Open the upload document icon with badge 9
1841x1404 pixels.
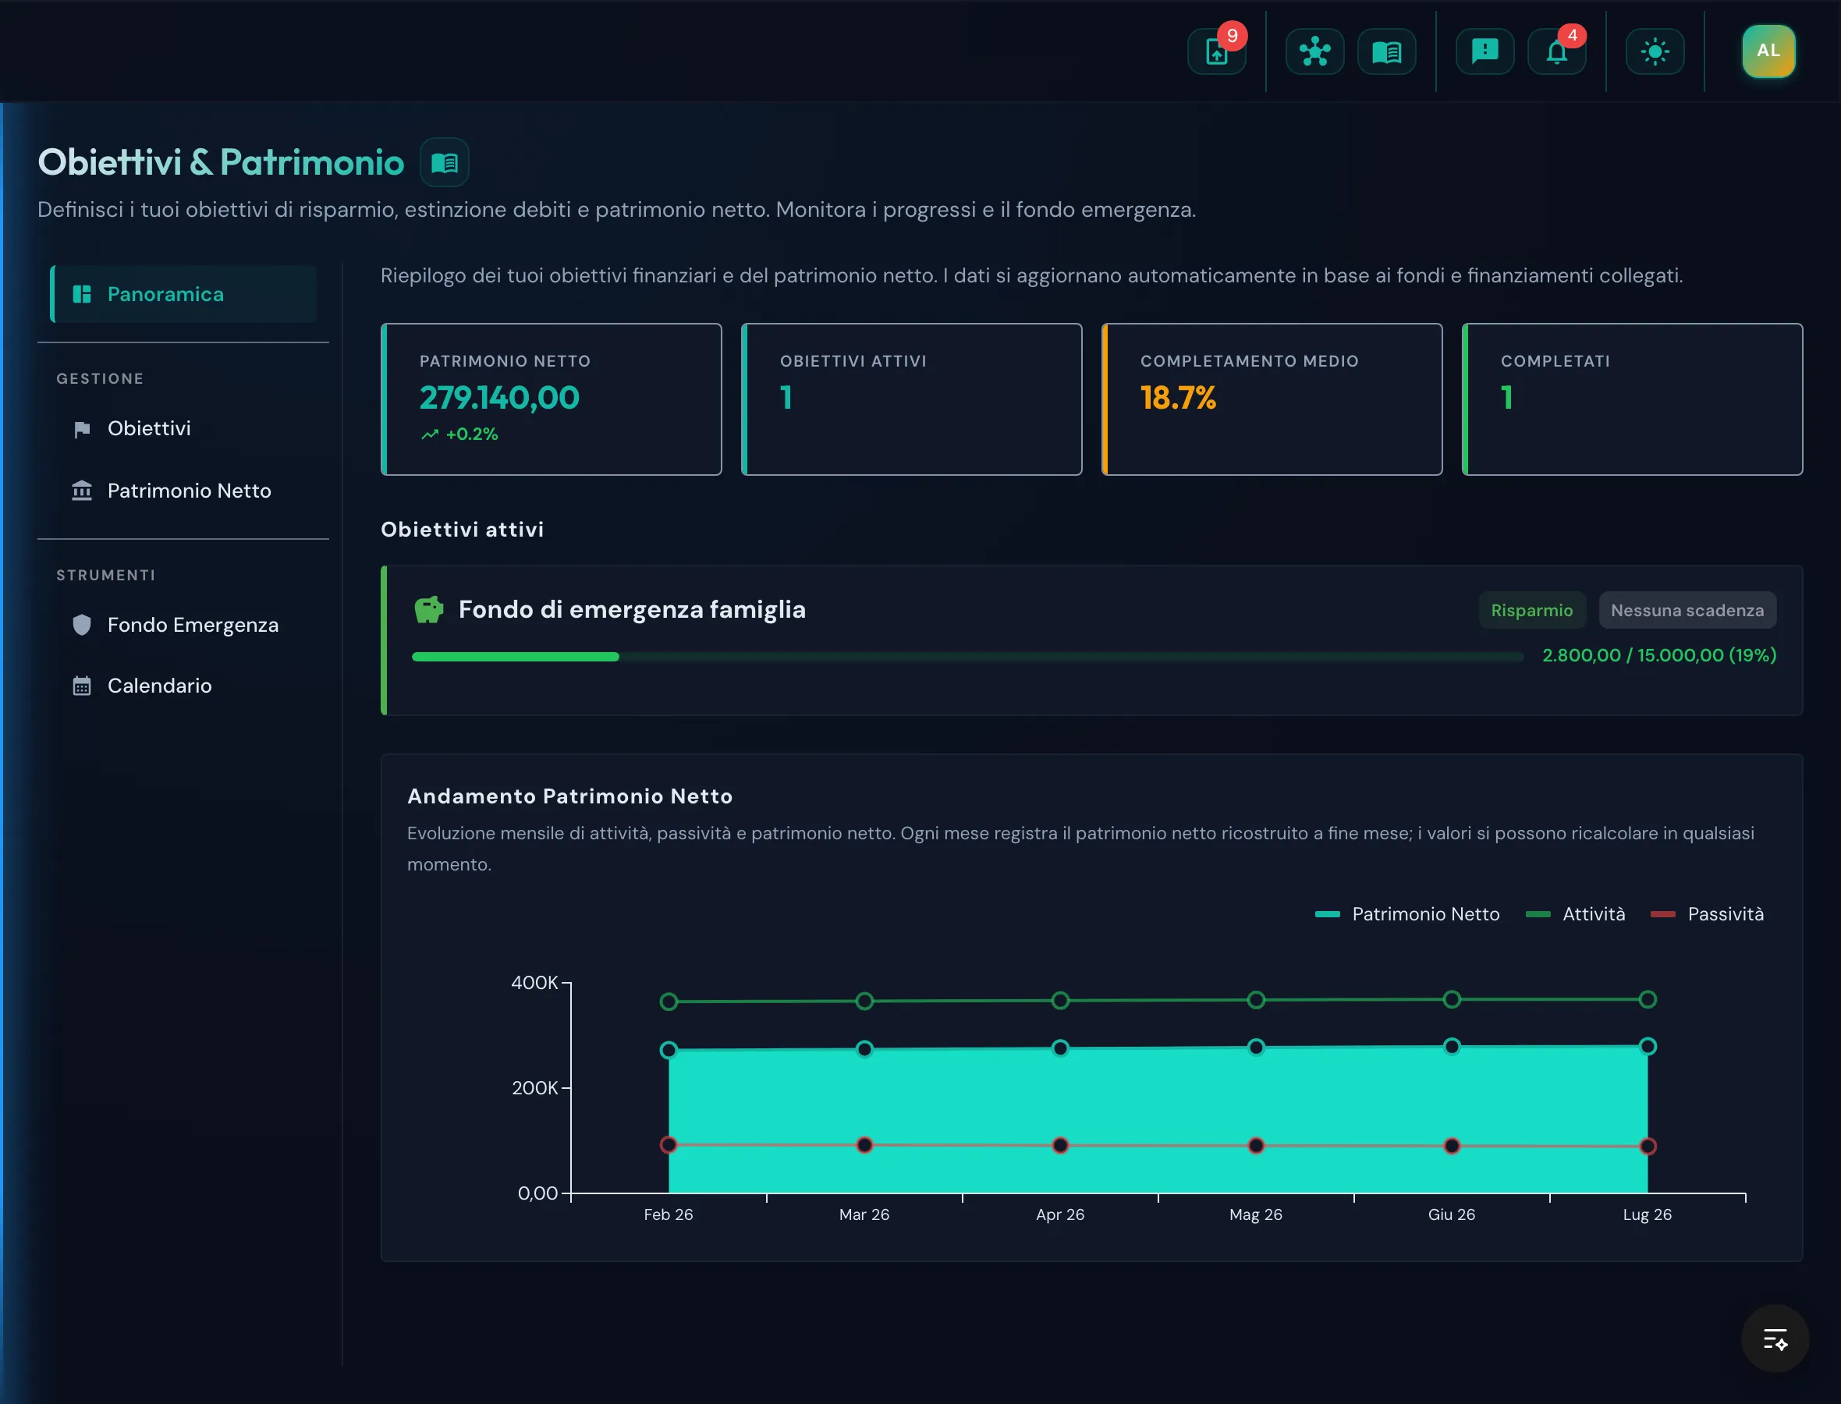pos(1217,51)
